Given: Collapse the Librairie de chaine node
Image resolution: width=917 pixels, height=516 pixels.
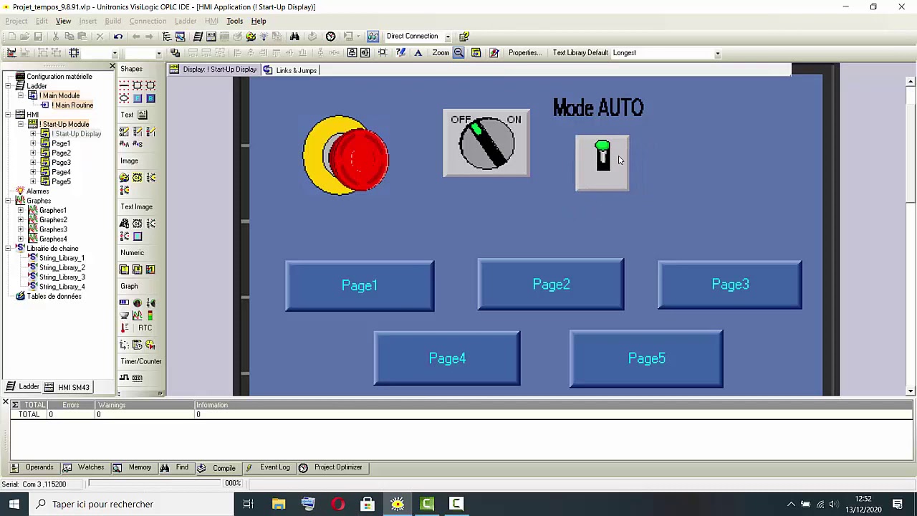Looking at the screenshot, I should [9, 248].
